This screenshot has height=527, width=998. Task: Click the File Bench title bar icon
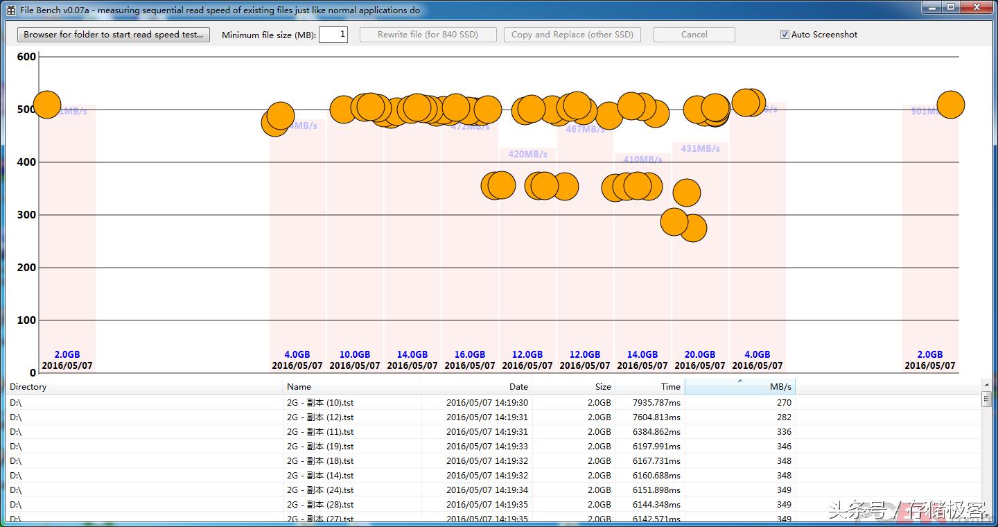[10, 10]
